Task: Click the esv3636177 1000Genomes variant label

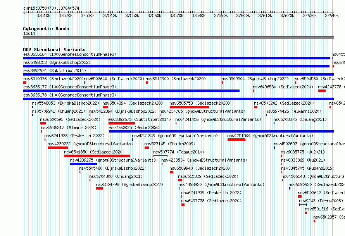Action: 70,87
